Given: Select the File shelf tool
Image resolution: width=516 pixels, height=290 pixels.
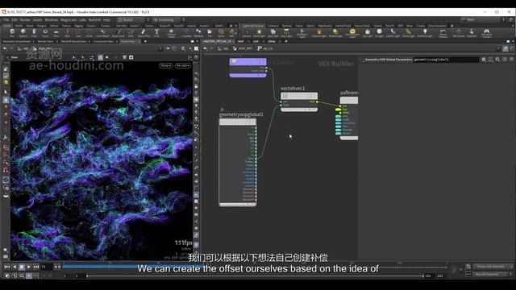Looking at the screenshot, I should pos(210,33).
